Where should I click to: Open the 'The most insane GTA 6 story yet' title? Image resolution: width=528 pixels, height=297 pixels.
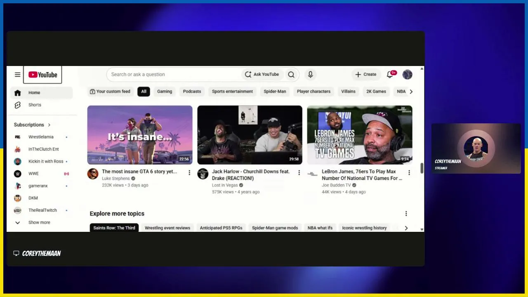[139, 172]
